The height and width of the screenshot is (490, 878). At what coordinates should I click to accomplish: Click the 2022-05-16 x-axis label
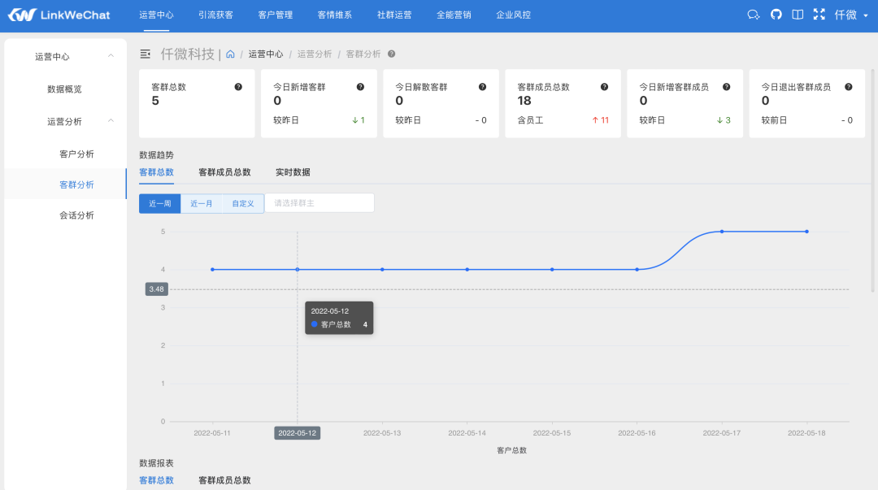click(x=637, y=433)
